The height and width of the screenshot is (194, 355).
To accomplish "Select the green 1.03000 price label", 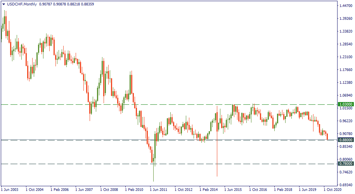I will tap(345, 104).
